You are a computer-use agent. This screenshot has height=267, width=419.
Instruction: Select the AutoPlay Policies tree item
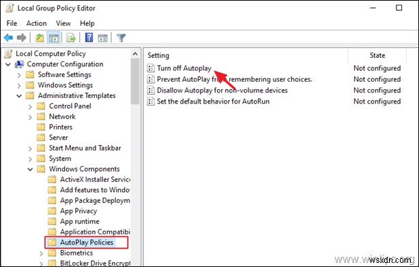[87, 242]
